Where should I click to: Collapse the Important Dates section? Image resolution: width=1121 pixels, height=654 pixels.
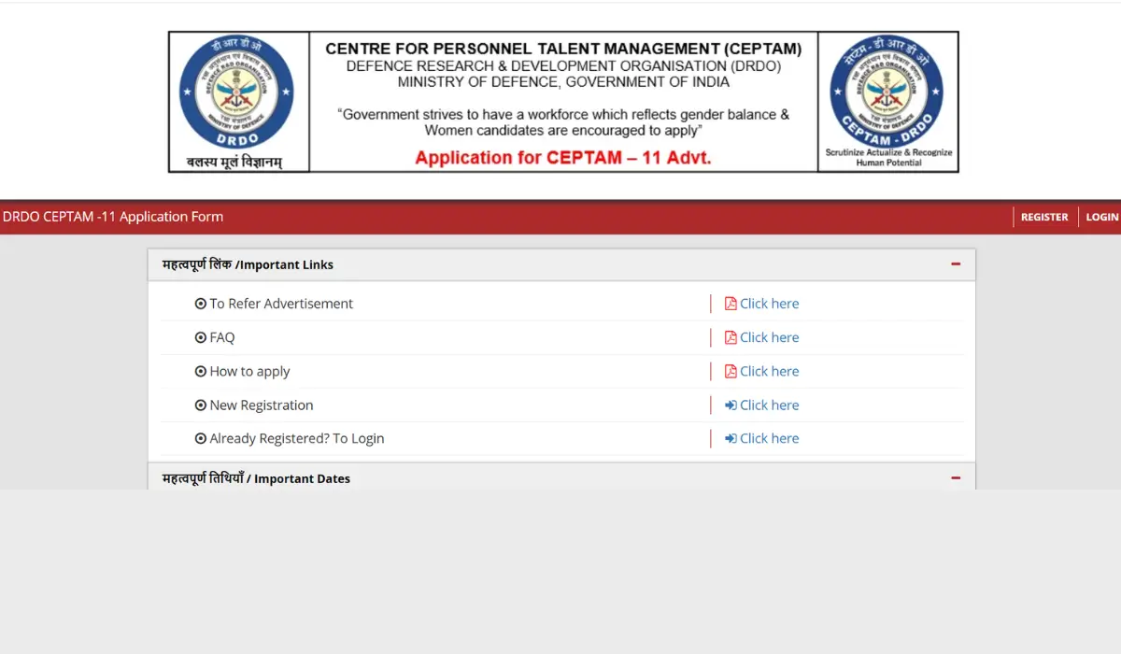click(956, 477)
